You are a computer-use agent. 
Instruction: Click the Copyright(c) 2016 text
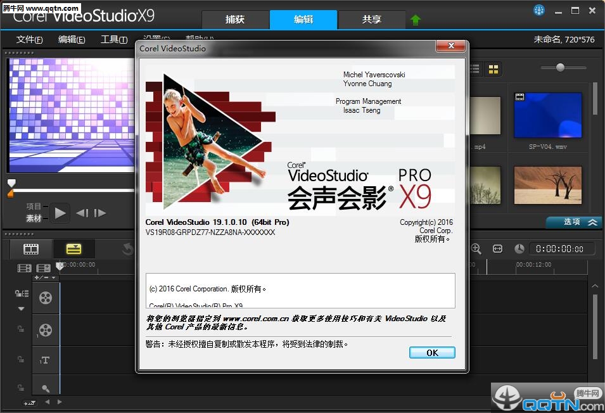(x=426, y=222)
